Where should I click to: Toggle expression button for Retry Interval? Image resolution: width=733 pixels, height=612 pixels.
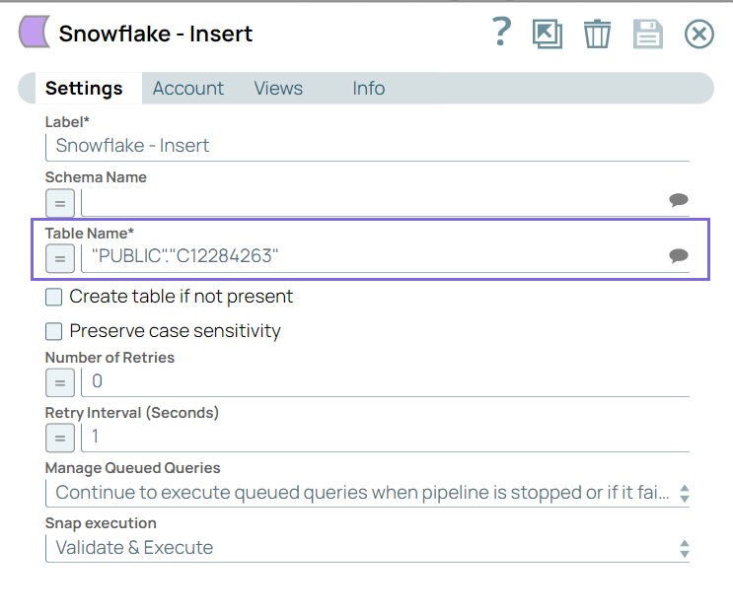pyautogui.click(x=60, y=438)
